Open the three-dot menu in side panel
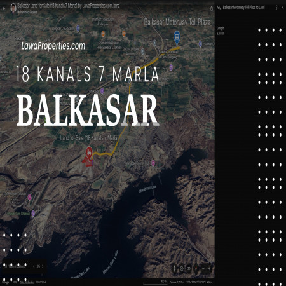This screenshot has height=286, width=286. pyautogui.click(x=276, y=8)
